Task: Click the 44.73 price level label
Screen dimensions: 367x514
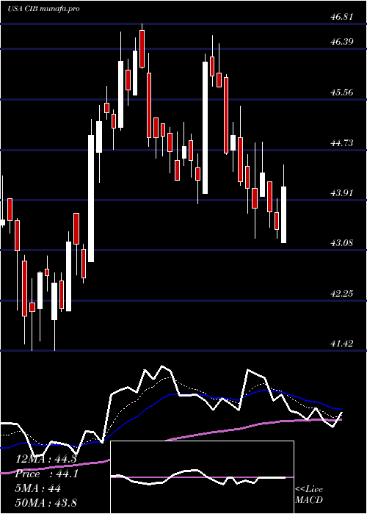Action: (342, 143)
